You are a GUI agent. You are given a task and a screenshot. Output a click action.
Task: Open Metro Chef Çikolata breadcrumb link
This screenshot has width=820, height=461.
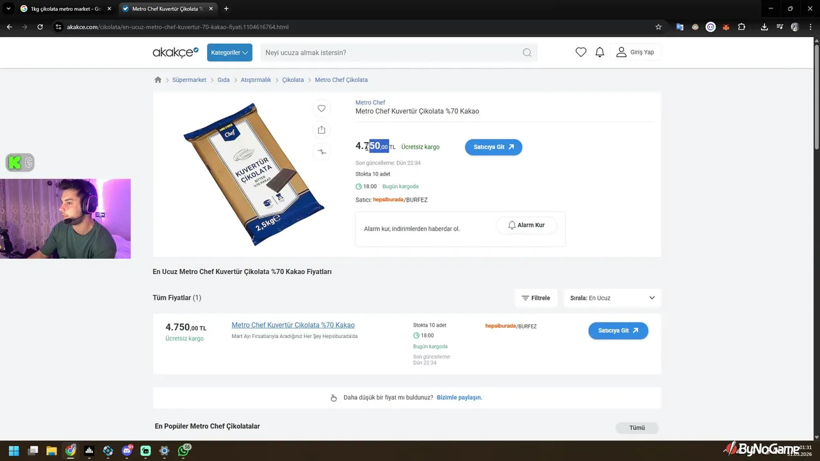point(341,80)
